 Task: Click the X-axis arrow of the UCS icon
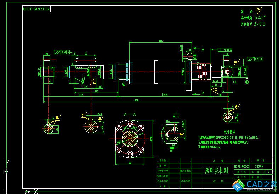(36, 192)
